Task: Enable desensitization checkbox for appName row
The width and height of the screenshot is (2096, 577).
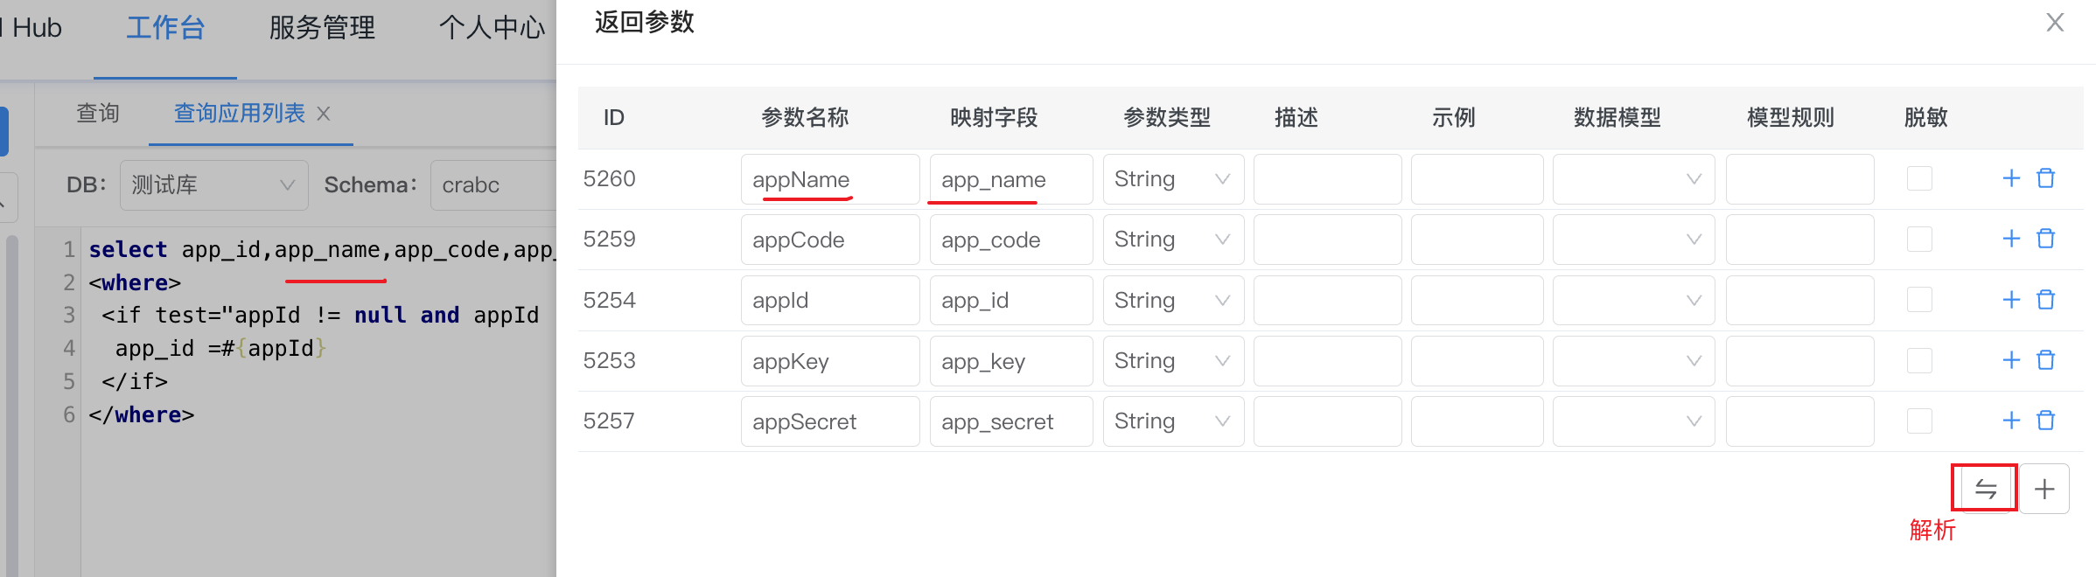Action: 1919,178
